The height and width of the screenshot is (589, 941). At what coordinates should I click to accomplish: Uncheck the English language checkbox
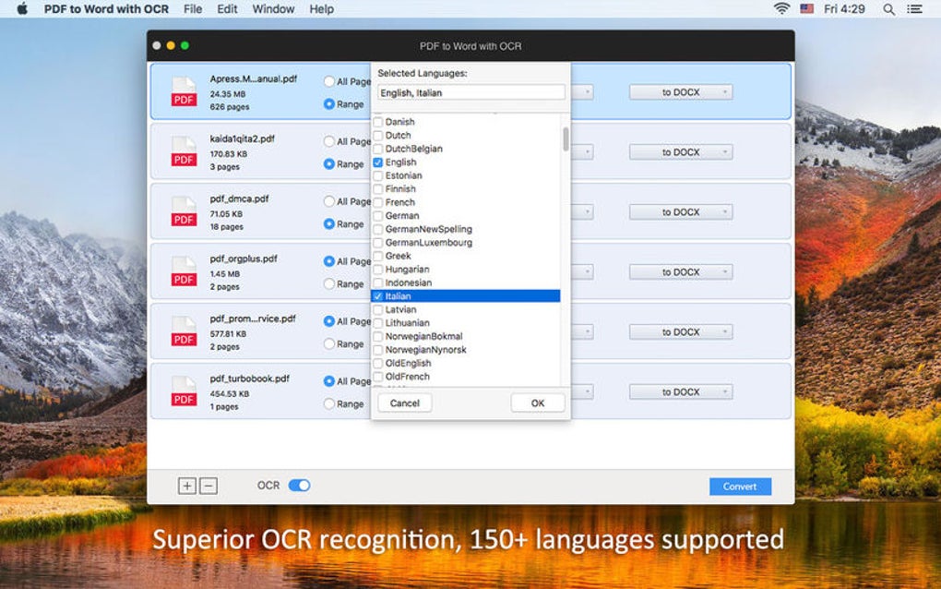378,162
